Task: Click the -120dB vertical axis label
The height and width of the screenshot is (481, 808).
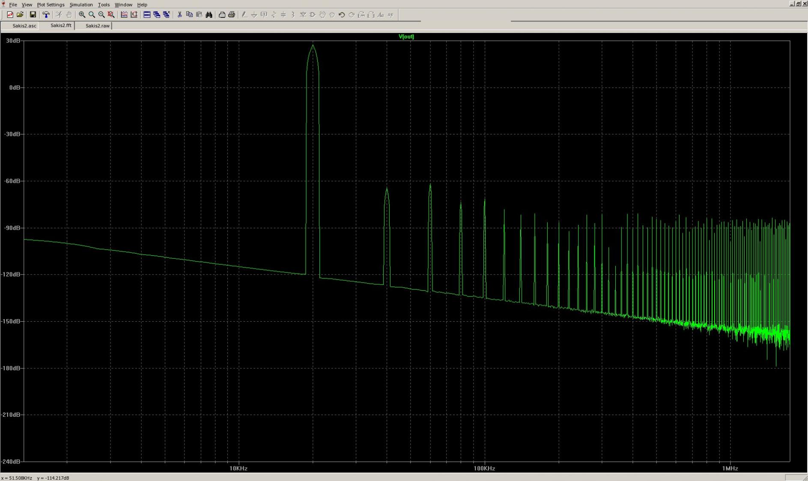Action: pyautogui.click(x=12, y=275)
